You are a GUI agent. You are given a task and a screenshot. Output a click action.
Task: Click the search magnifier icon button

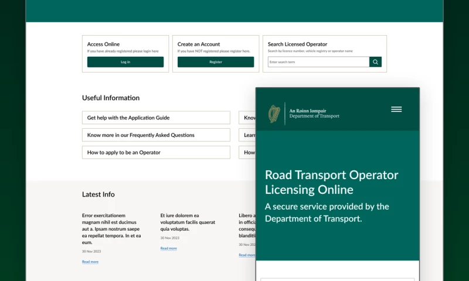[376, 62]
